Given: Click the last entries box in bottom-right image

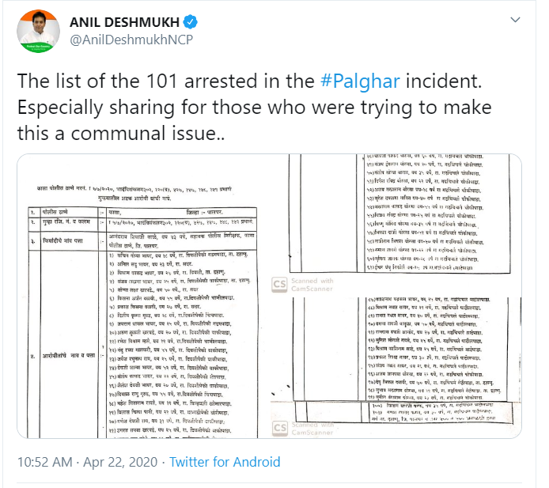Looking at the screenshot, I should click(441, 412).
